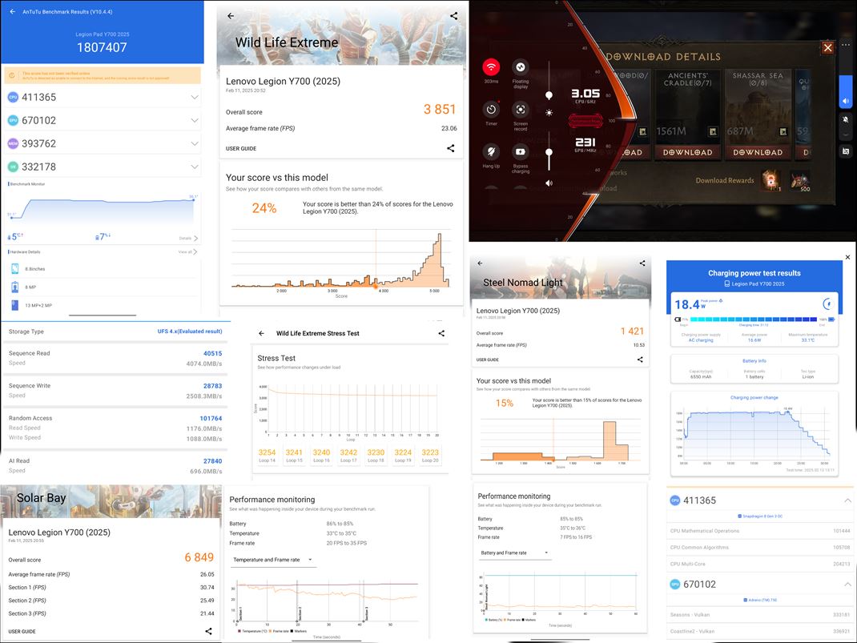
Task: Go back from Steel Nomad Light screen
Action: (480, 263)
